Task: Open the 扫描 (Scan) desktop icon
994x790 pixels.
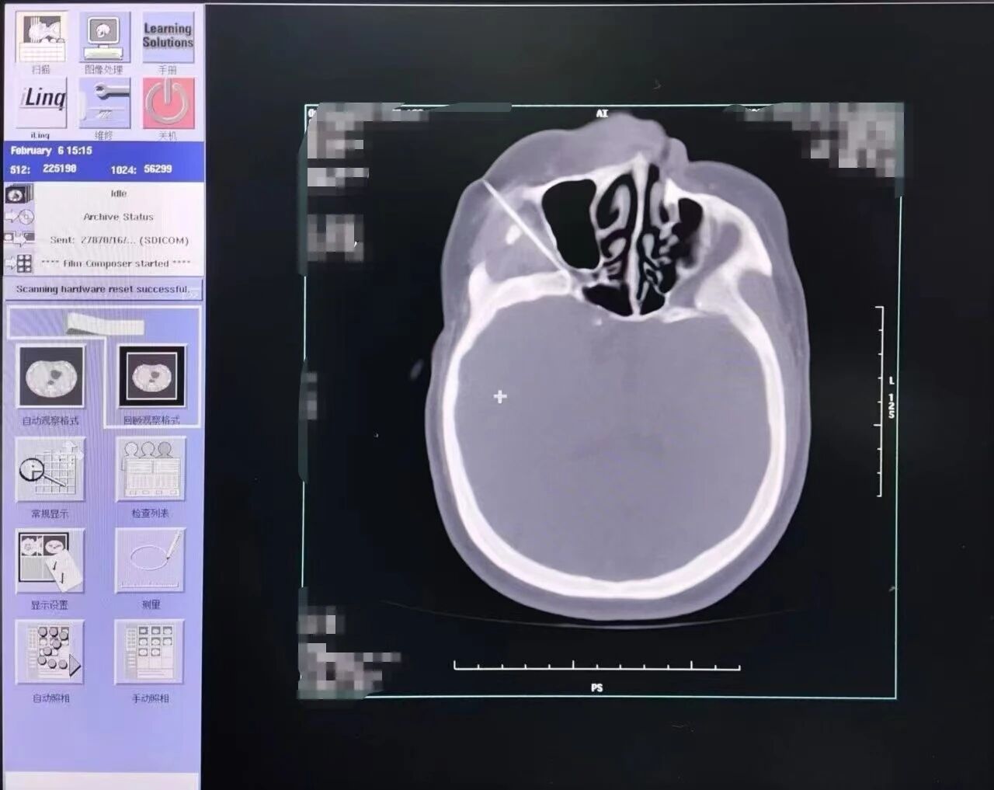Action: click(x=40, y=37)
